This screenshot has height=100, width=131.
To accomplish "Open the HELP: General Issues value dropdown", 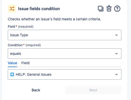I will 65,74.
